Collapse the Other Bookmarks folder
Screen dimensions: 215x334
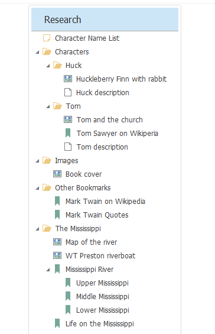point(37,188)
